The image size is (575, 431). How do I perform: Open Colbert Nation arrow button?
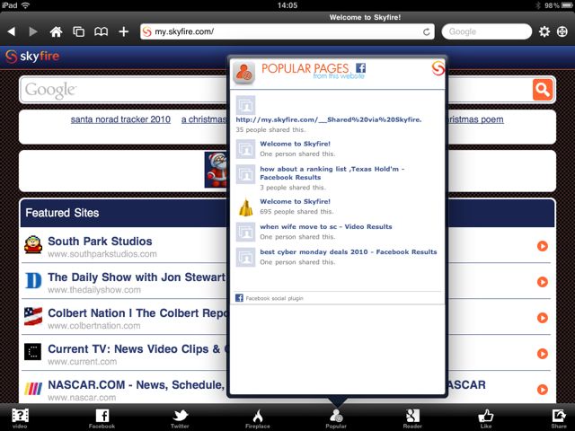coord(543,318)
